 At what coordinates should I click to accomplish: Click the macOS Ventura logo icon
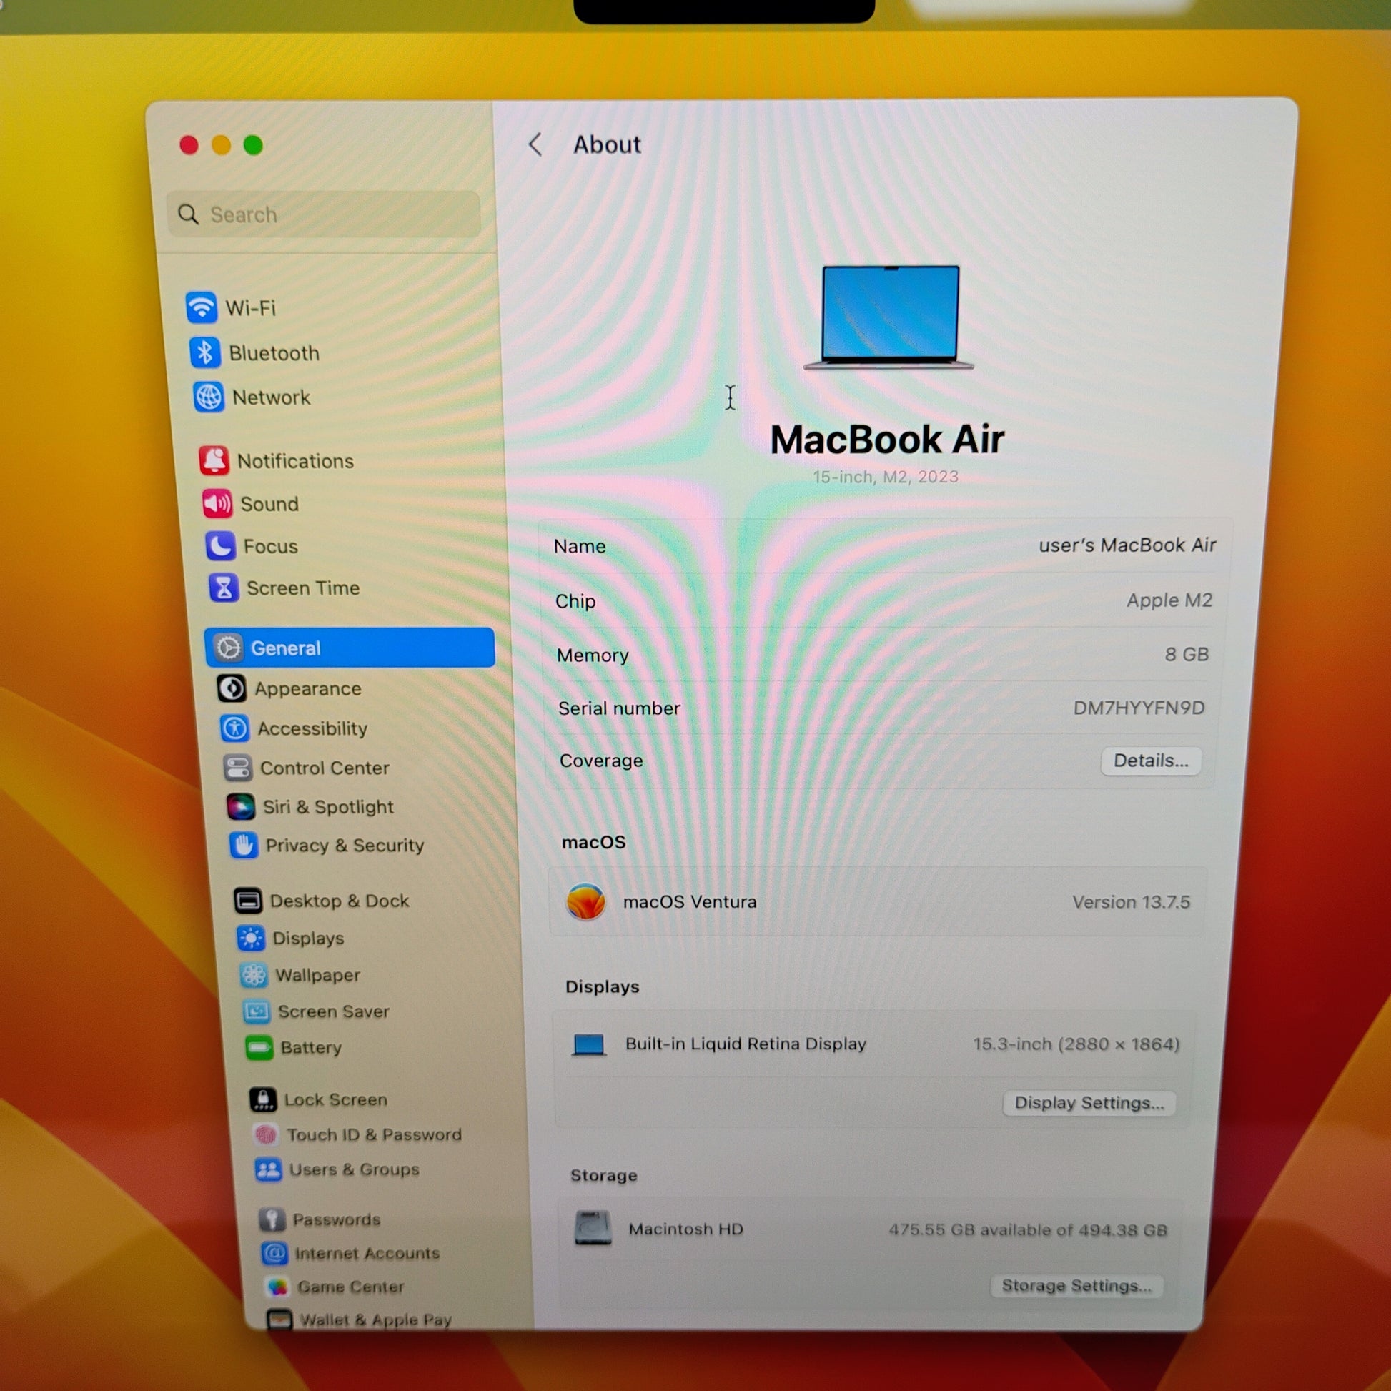585,901
